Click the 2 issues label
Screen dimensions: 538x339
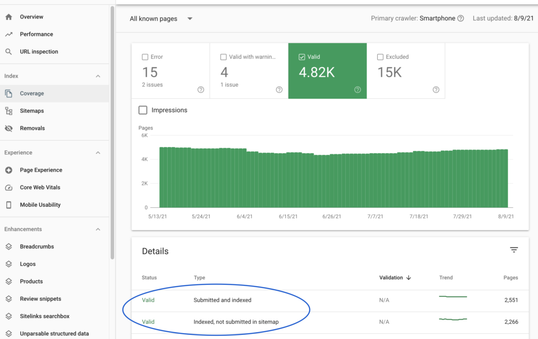pos(152,84)
